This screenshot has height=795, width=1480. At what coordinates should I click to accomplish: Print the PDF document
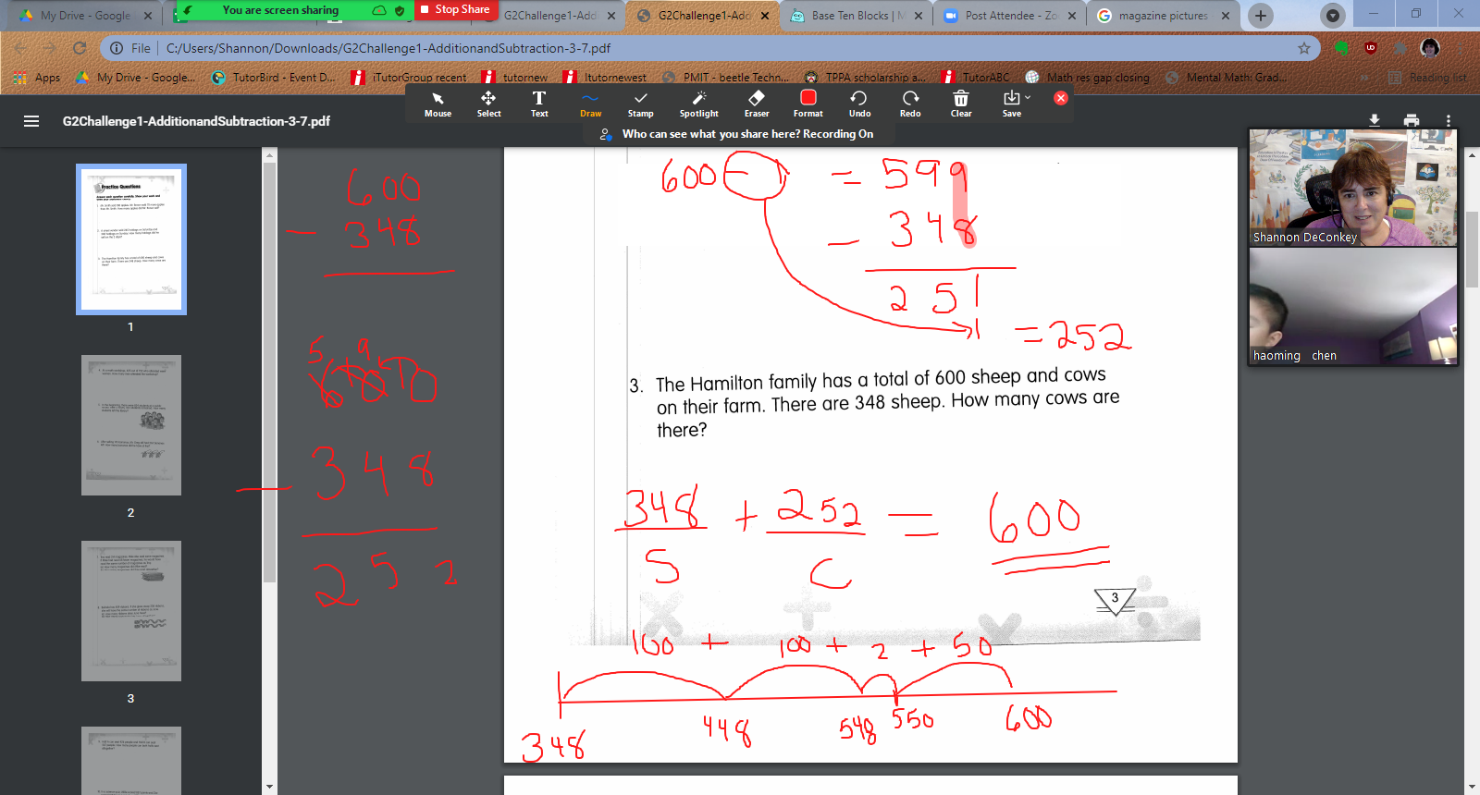[x=1412, y=120]
